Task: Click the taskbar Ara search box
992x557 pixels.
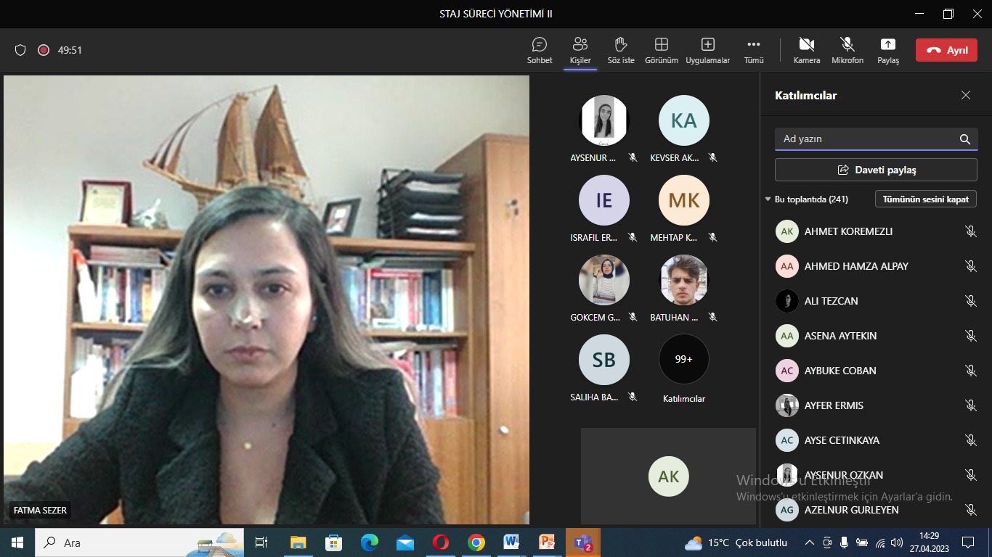Action: (x=139, y=542)
